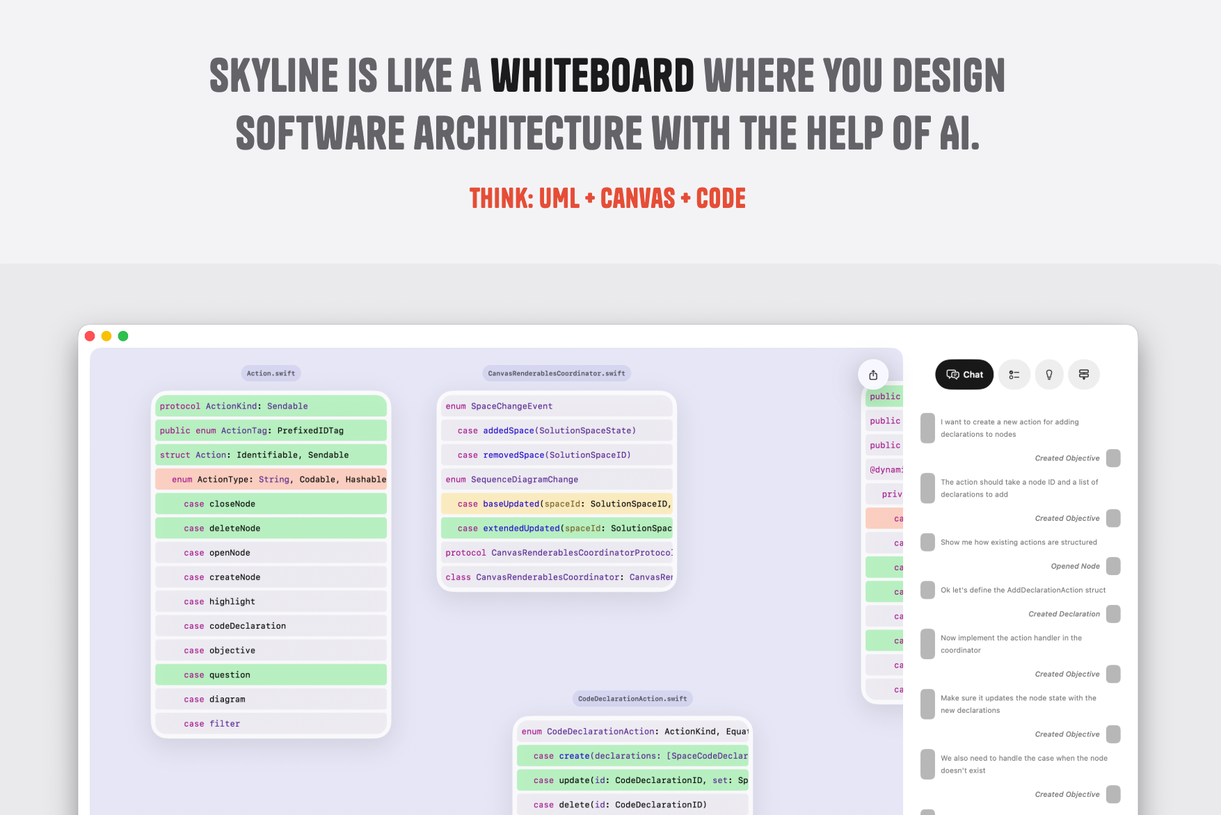
Task: Click the word 'WHITEBOARD' in the headline
Action: tap(592, 75)
